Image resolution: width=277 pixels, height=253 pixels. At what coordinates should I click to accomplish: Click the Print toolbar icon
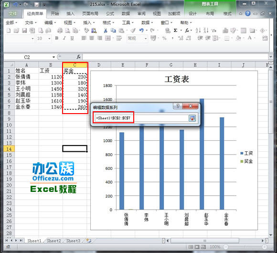(x=60, y=31)
